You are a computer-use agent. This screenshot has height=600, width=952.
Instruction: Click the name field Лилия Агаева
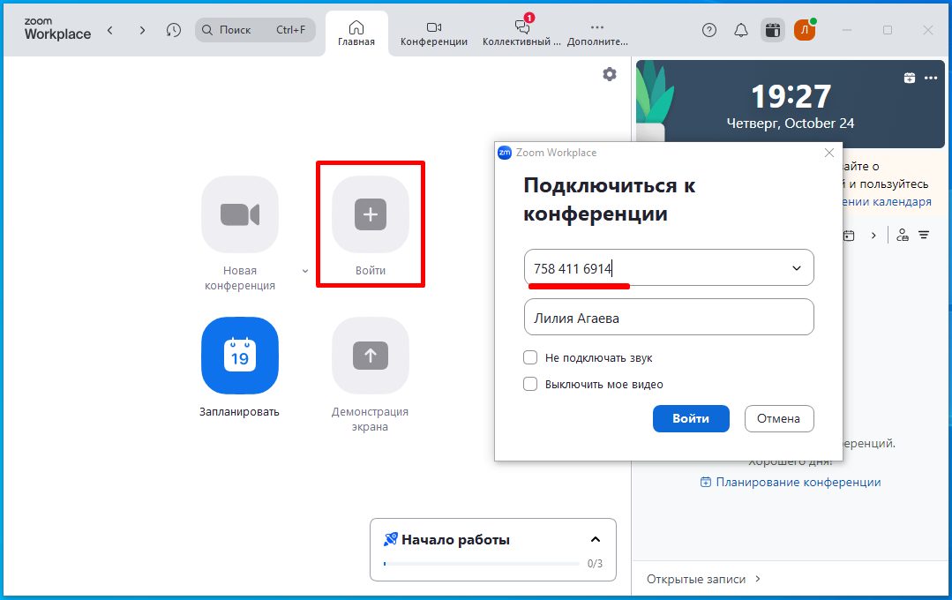[x=669, y=317]
